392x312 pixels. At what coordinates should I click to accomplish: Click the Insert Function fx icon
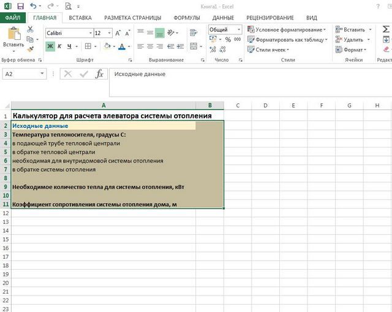tap(99, 73)
